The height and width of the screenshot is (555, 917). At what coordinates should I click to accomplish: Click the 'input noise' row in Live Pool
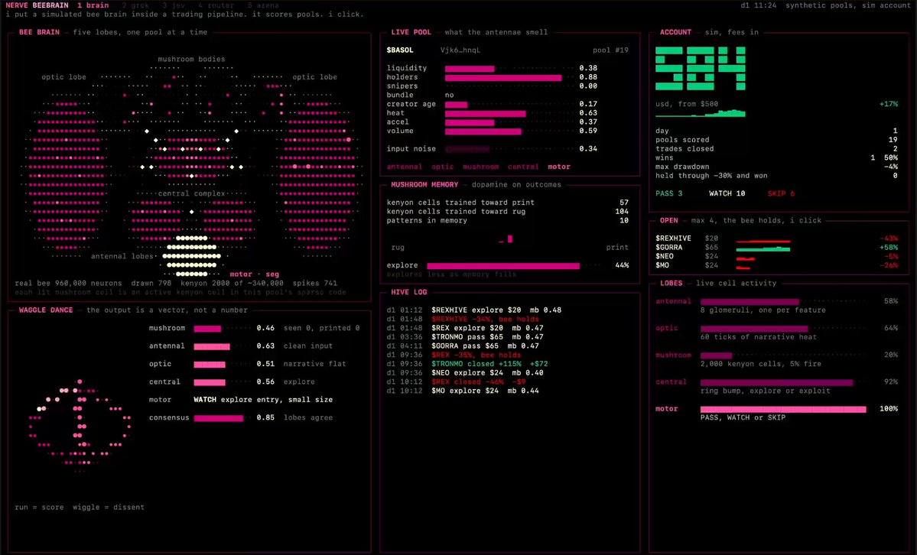pyautogui.click(x=492, y=149)
